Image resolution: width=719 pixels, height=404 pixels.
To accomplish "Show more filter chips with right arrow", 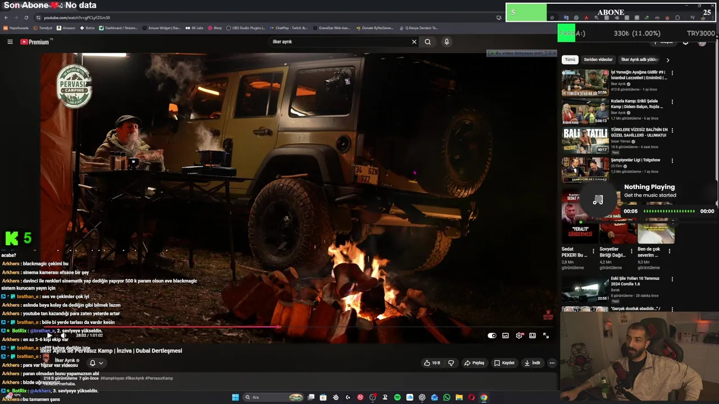I will pyautogui.click(x=667, y=59).
